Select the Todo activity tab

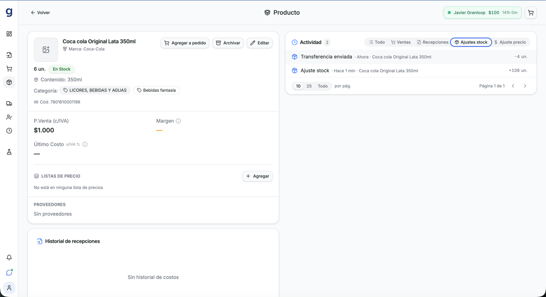[376, 42]
